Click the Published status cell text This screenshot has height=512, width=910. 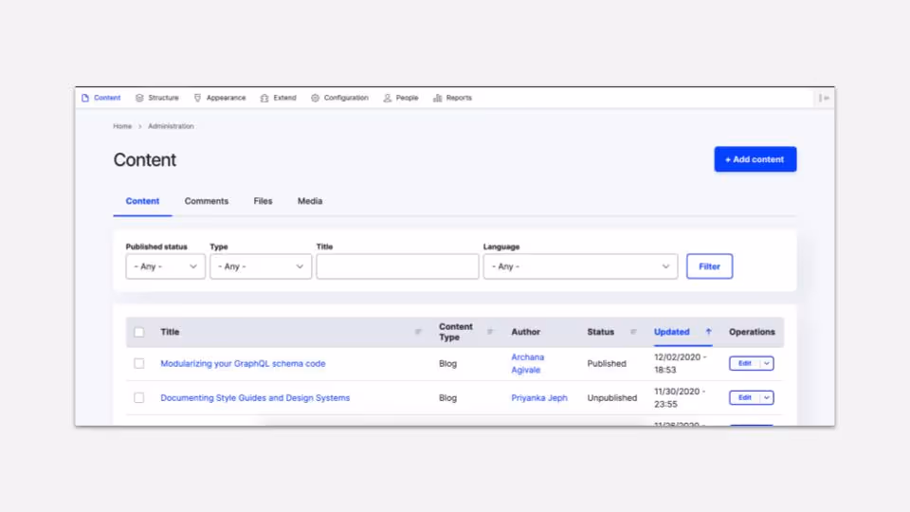pos(607,363)
